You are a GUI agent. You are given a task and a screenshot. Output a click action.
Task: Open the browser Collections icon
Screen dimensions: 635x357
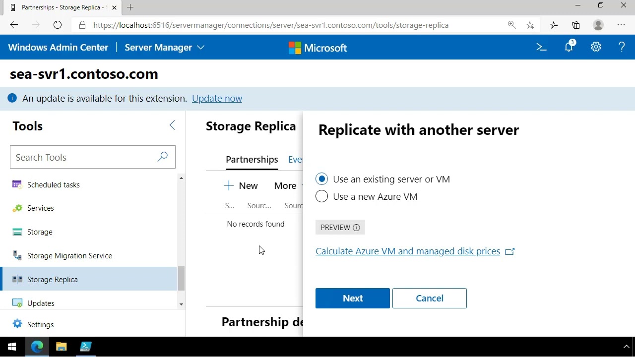576,25
